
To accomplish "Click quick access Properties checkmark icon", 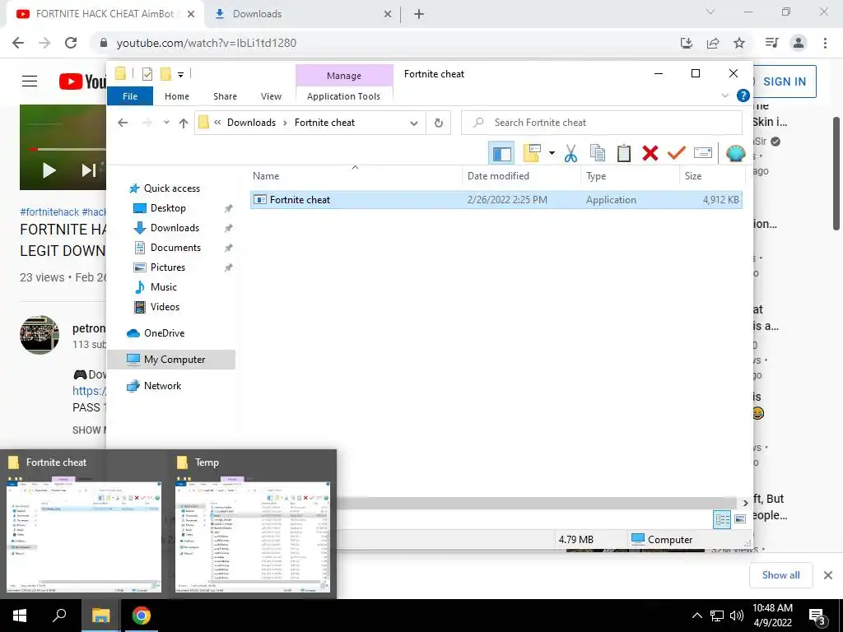I will pyautogui.click(x=147, y=74).
